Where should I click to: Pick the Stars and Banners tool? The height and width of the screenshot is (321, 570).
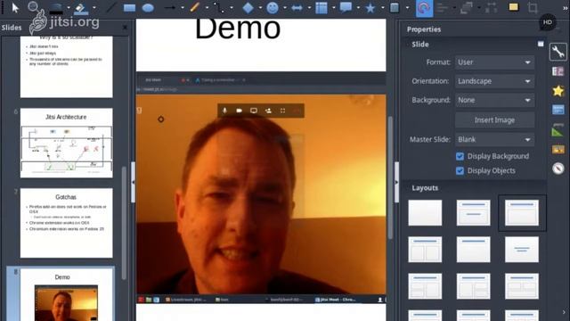pyautogui.click(x=370, y=8)
